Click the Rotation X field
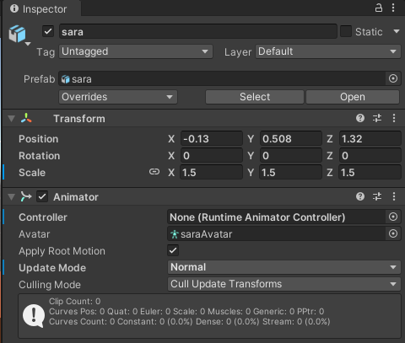 tap(212, 155)
